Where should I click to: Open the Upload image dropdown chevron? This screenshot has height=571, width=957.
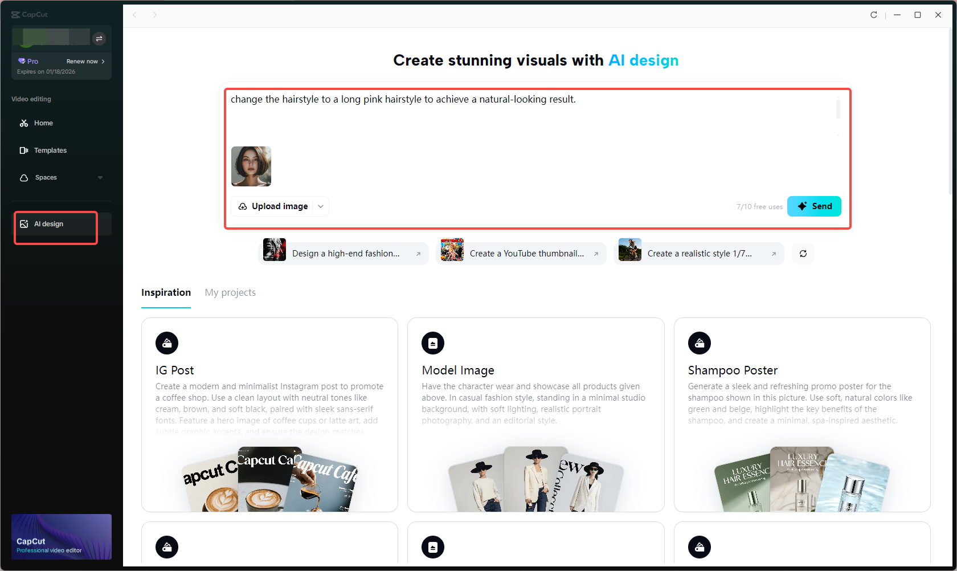coord(321,206)
